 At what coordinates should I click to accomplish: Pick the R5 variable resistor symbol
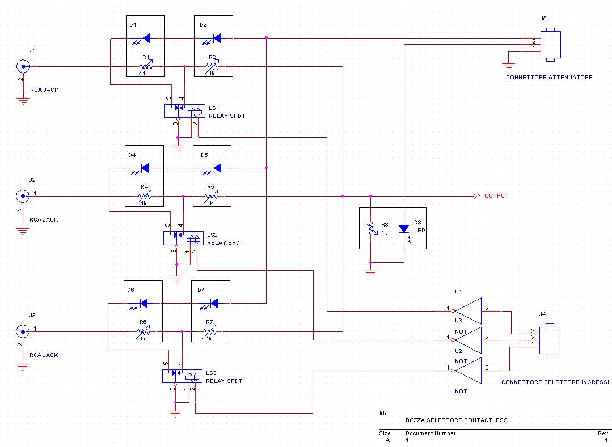[211, 197]
